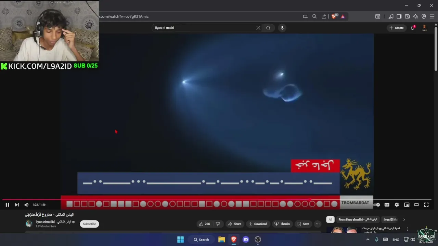
Task: Open the zoom level indicator
Action: point(314,16)
